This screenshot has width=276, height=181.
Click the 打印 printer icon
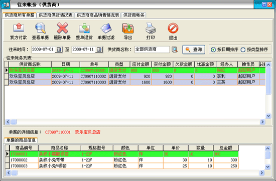click(x=151, y=28)
